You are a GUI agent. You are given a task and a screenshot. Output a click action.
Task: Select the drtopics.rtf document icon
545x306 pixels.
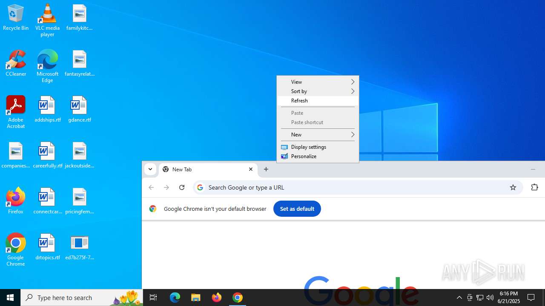(x=47, y=247)
